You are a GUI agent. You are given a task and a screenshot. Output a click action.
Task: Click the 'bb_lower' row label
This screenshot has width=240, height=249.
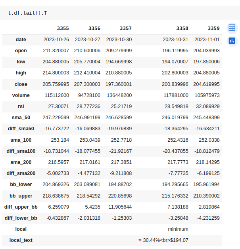point(21,184)
